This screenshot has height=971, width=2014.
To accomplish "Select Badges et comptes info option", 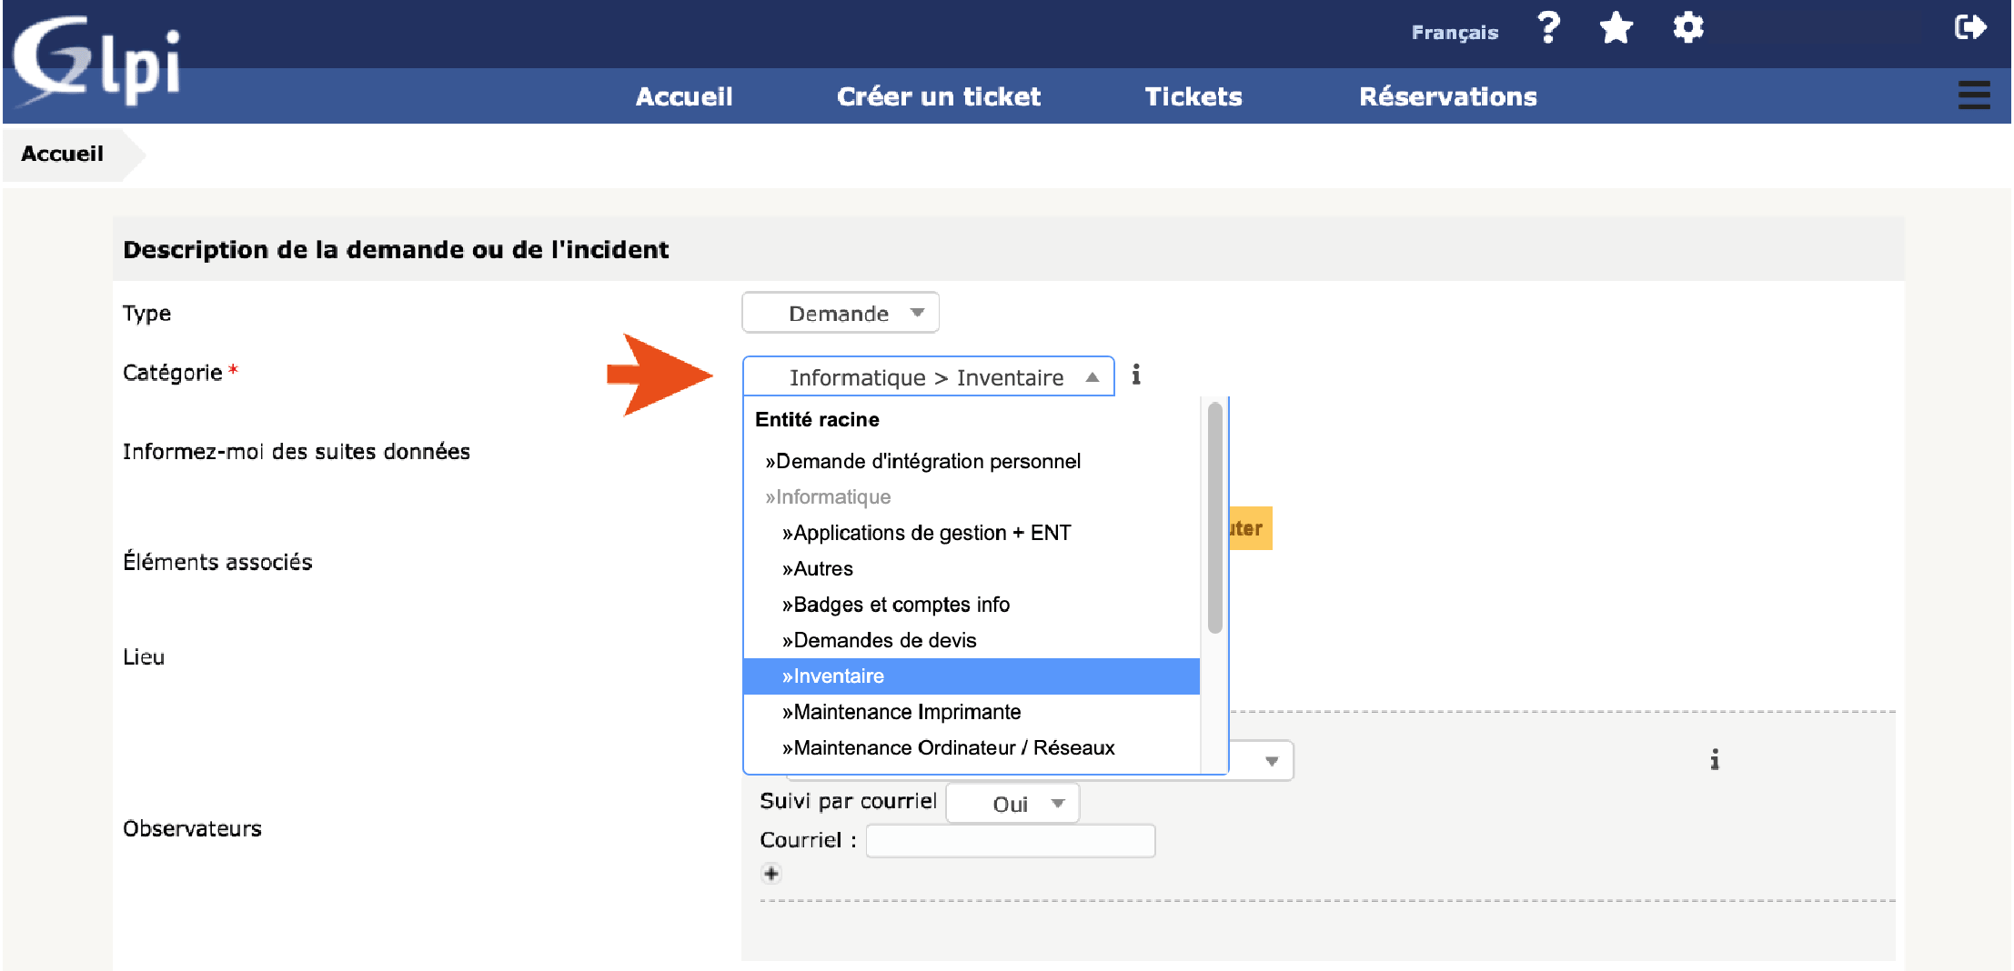I will click(901, 605).
